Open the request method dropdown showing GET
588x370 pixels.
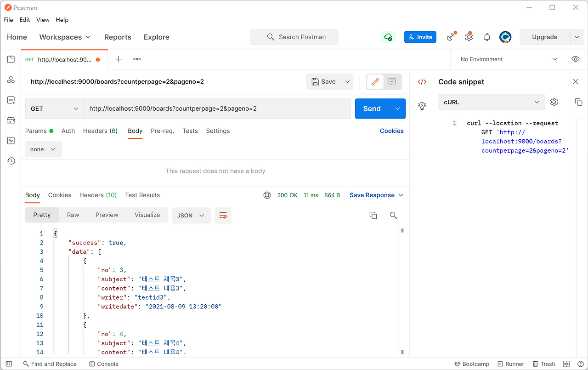(54, 108)
